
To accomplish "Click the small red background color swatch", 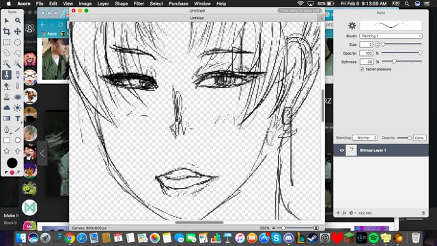I will pos(12,173).
